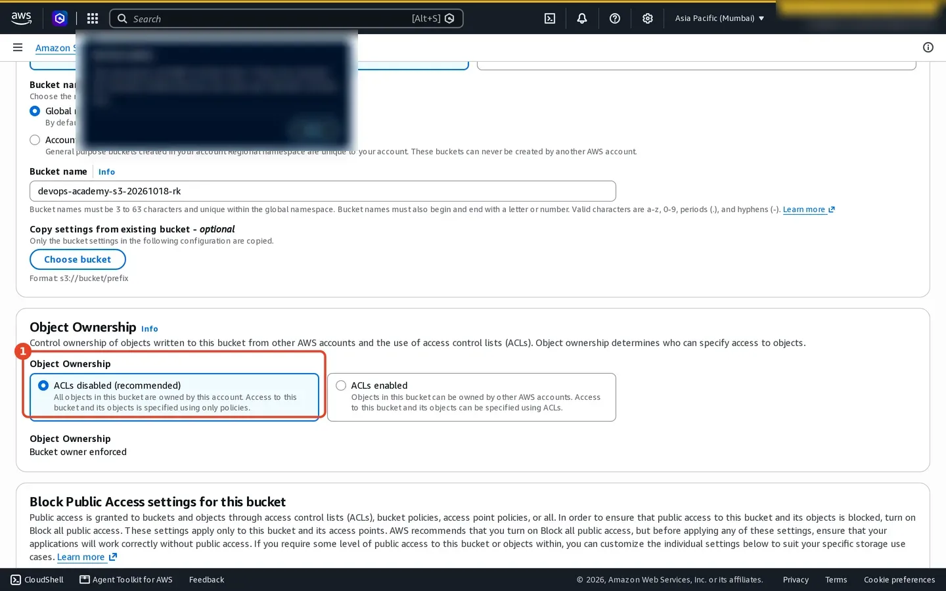Open the help question mark icon
This screenshot has width=946, height=591.
click(x=615, y=18)
